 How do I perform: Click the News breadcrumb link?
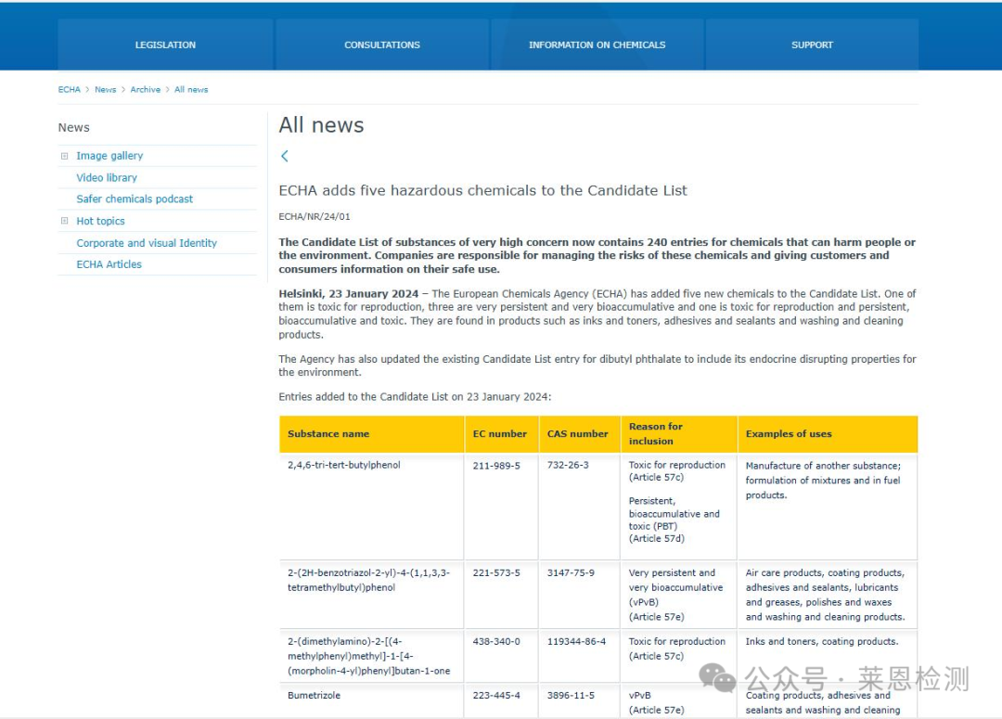(x=105, y=90)
